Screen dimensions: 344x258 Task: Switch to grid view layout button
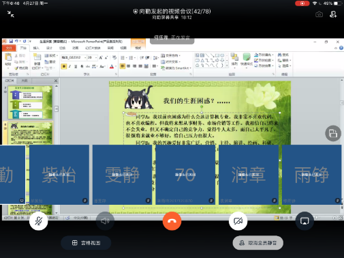[86, 243]
